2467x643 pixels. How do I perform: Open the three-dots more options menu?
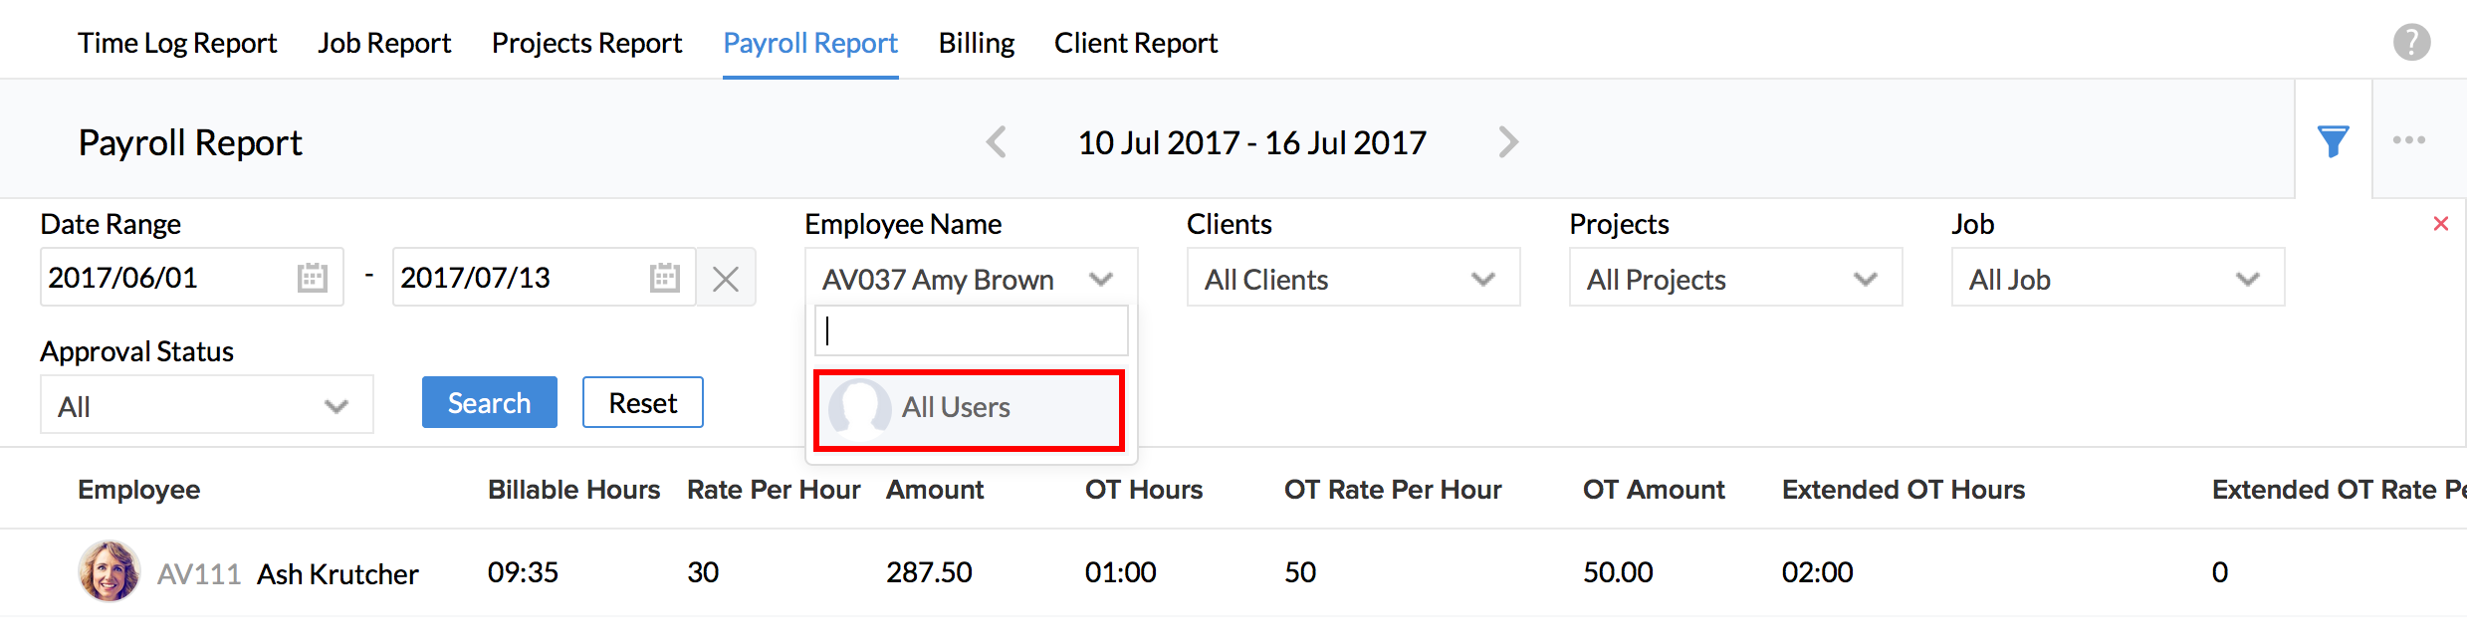click(x=2409, y=140)
